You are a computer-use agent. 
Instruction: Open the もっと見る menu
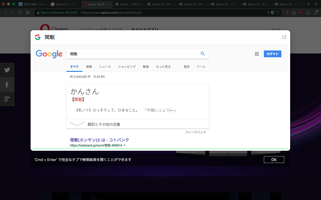click(163, 67)
